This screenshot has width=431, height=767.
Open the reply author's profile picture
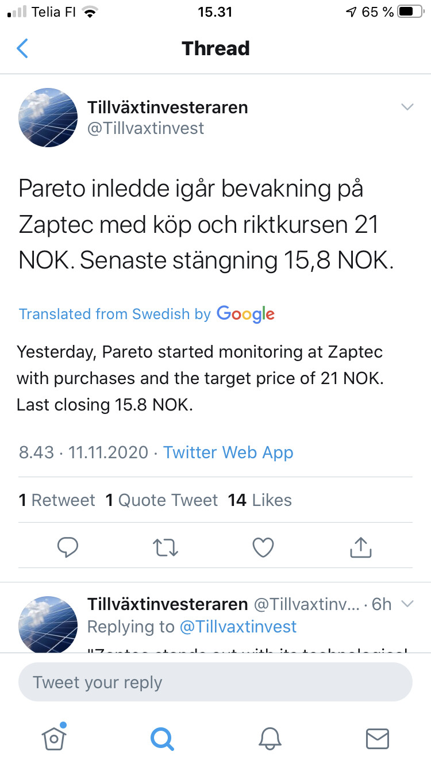pos(48,624)
